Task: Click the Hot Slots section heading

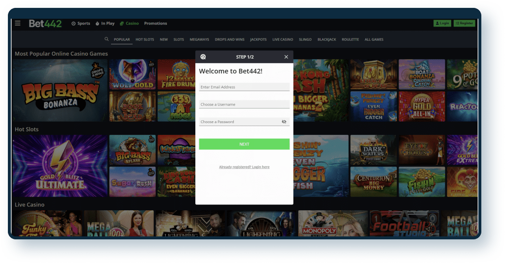Action: 27,129
